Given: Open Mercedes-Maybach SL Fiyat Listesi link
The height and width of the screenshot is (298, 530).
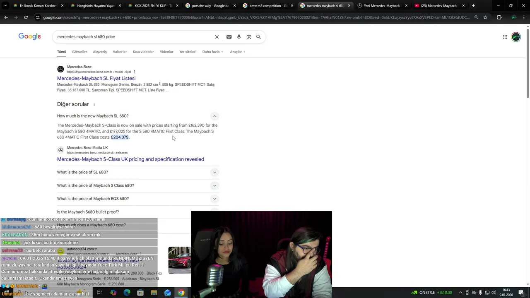Looking at the screenshot, I should (96, 78).
